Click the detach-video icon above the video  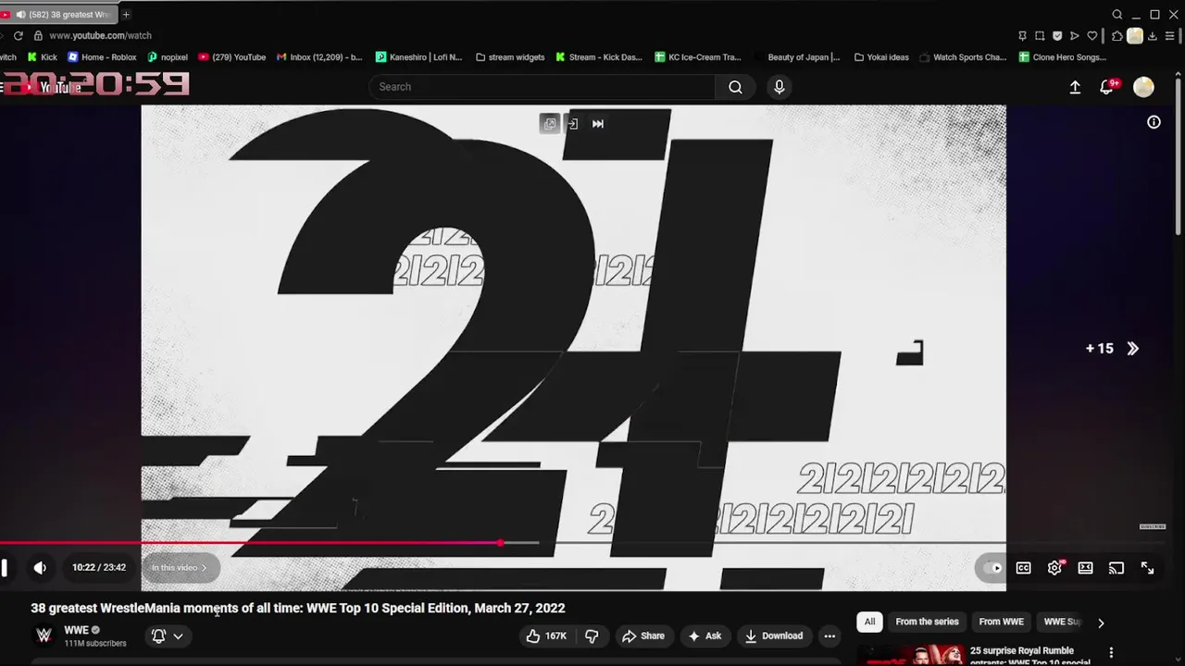573,124
